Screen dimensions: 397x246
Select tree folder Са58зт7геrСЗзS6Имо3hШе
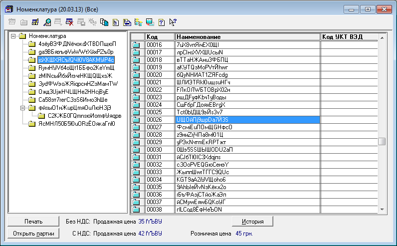pyautogui.click(x=73, y=100)
